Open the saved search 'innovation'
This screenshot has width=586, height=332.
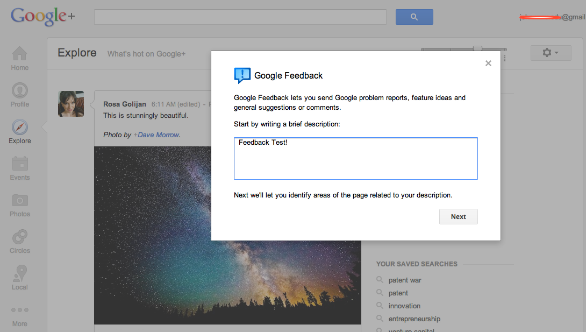point(404,306)
